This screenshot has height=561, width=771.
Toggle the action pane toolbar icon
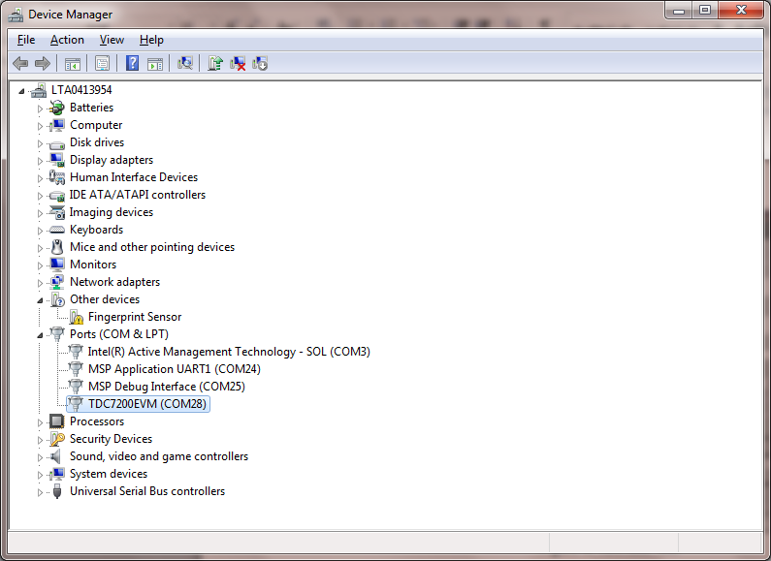click(155, 63)
